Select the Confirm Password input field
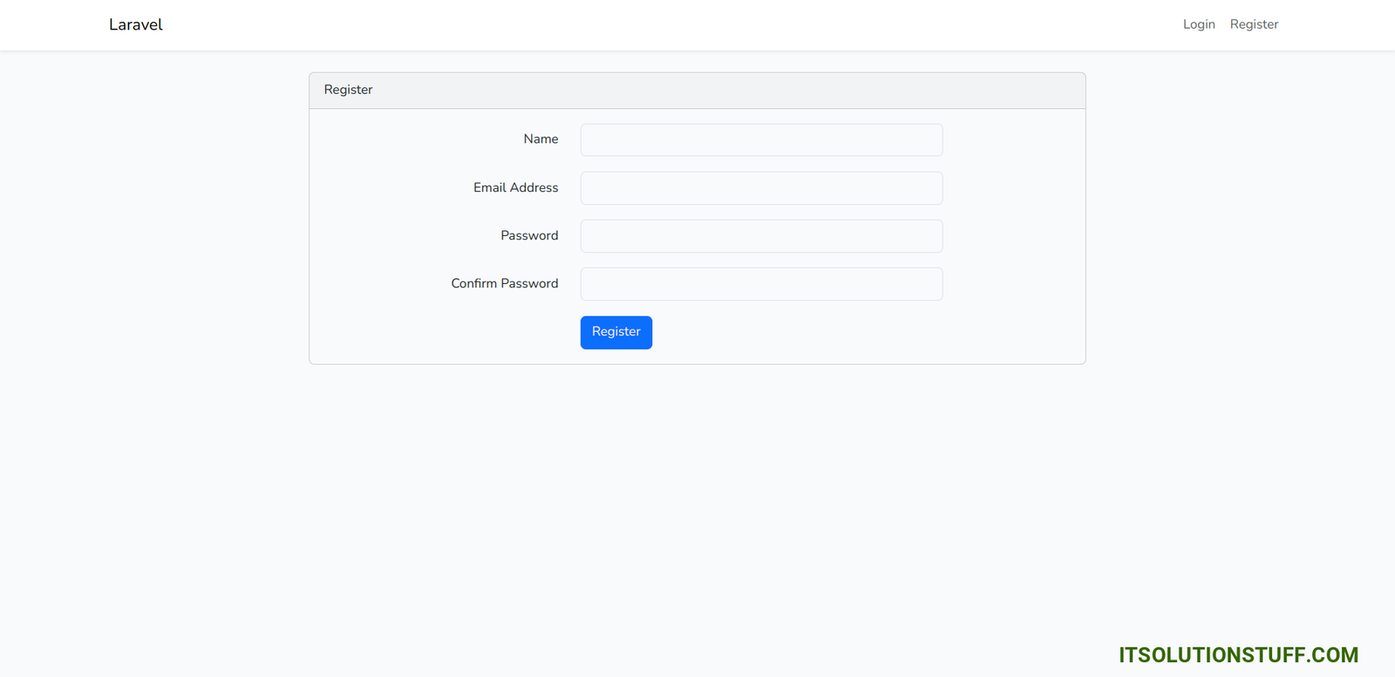Viewport: 1395px width, 677px height. click(x=761, y=284)
